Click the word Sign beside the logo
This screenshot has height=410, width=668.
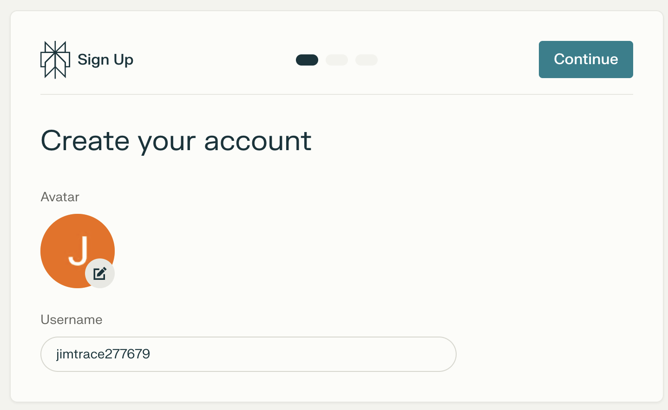click(x=93, y=60)
